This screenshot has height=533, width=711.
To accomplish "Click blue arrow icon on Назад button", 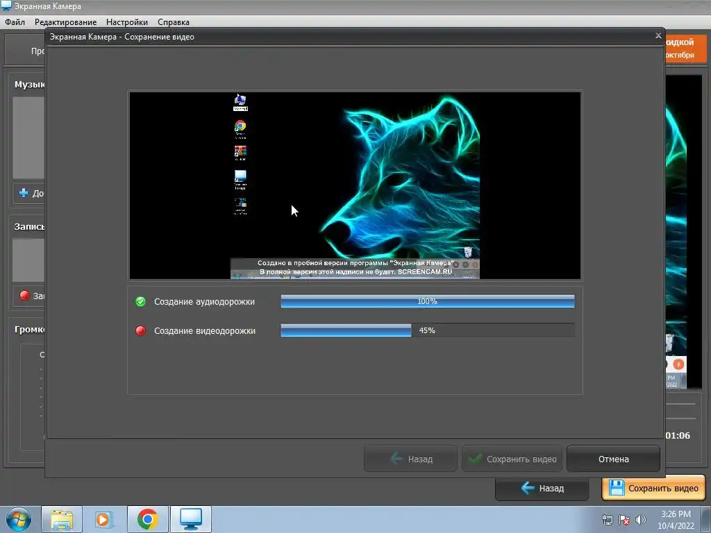I will tap(528, 488).
